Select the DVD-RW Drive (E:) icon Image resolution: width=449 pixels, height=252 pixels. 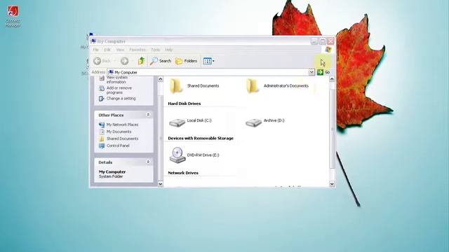pos(177,155)
